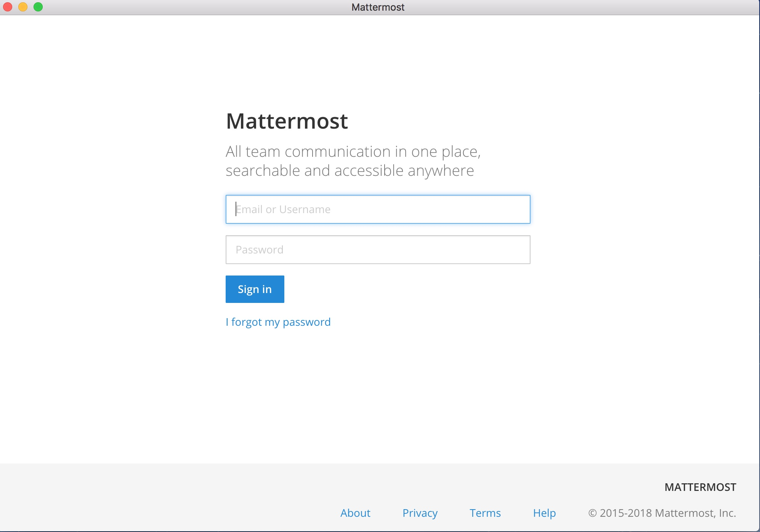760x532 pixels.
Task: Click the uppercase MATTERMOST footer label
Action: tap(700, 487)
